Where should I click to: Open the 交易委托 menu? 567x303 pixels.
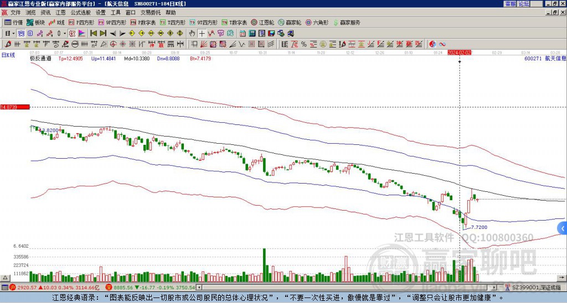(x=151, y=13)
